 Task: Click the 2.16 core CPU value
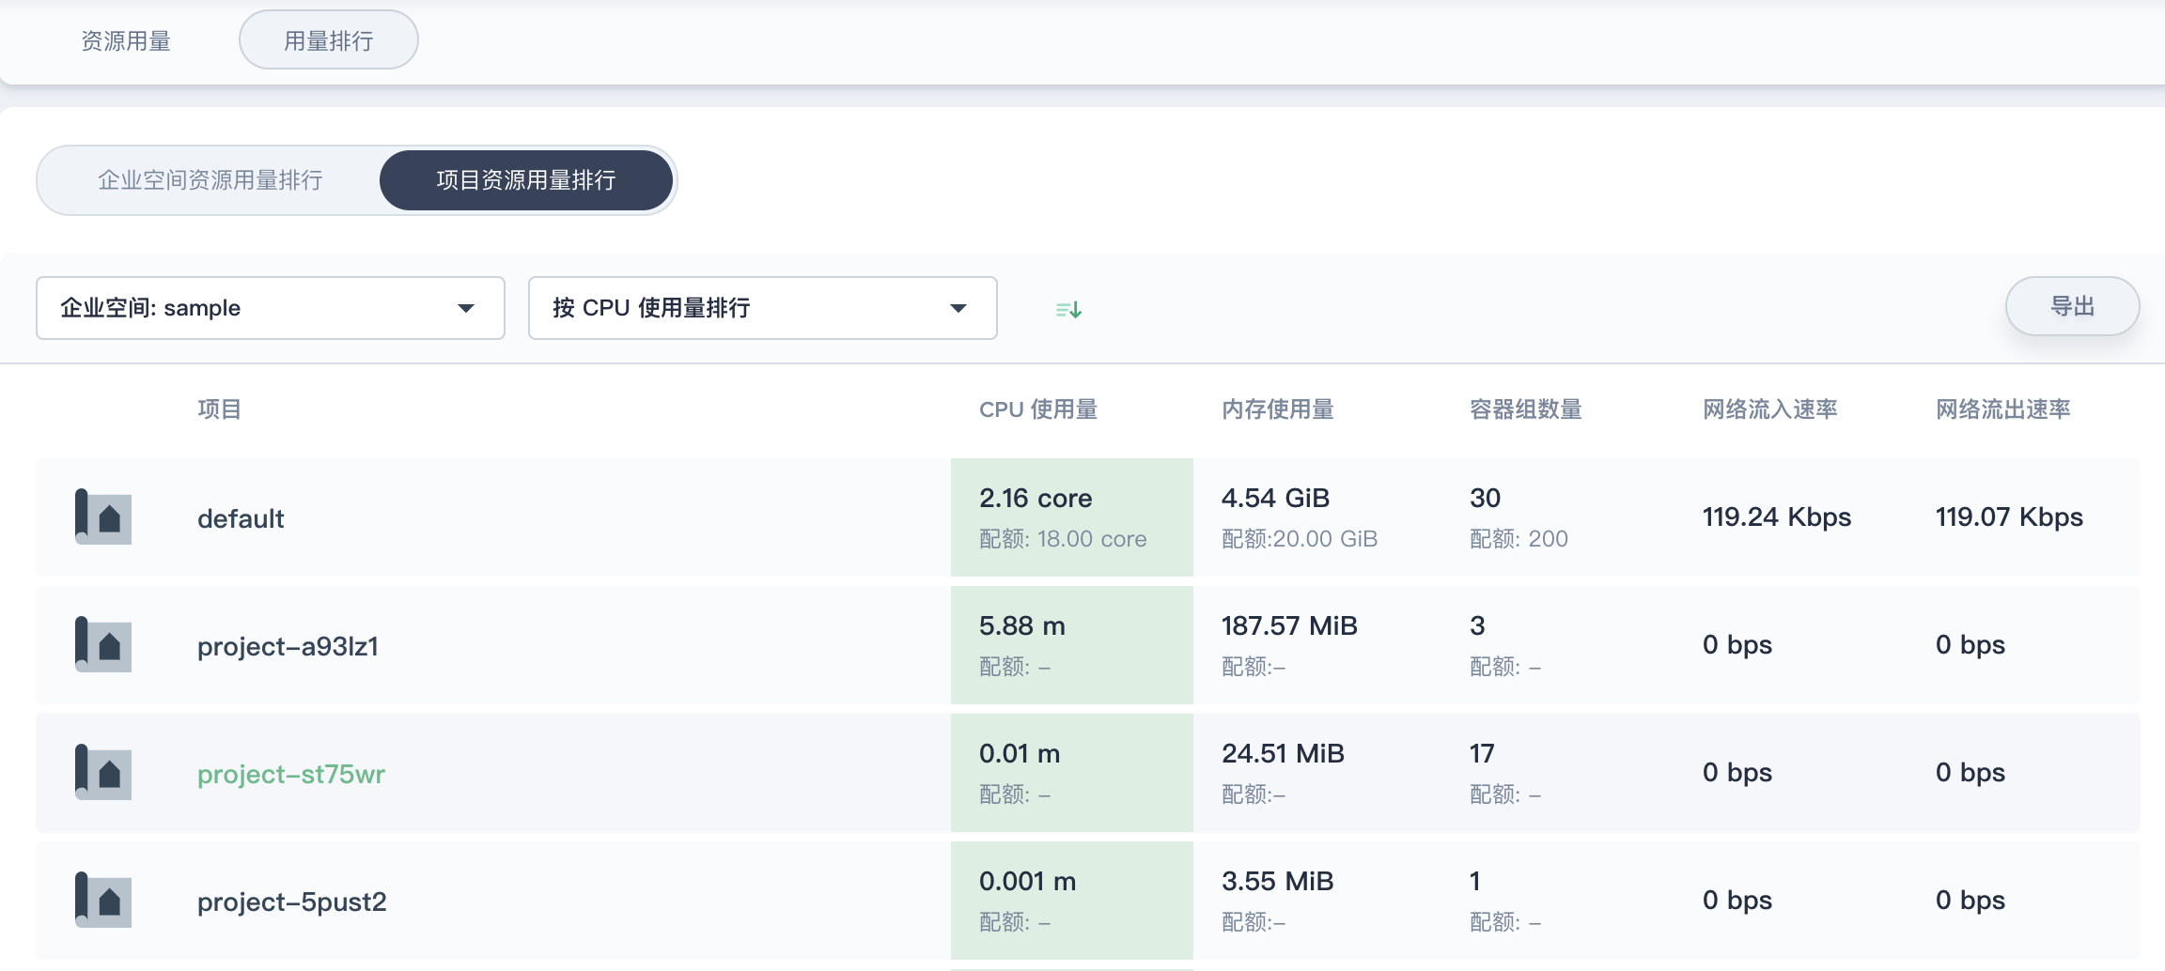pyautogui.click(x=1036, y=498)
